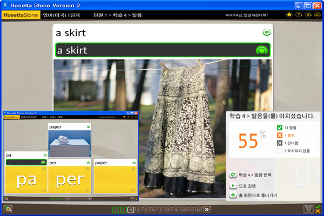Go to screen 6 in the page bar
Viewport: 324px width, 216px height.
click(x=153, y=210)
